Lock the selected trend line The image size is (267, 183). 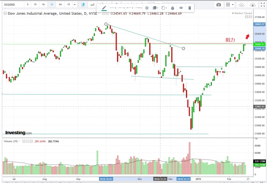point(172,8)
